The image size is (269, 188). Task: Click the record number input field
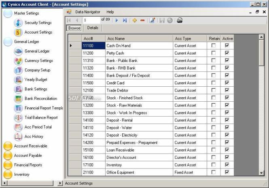click(91, 20)
